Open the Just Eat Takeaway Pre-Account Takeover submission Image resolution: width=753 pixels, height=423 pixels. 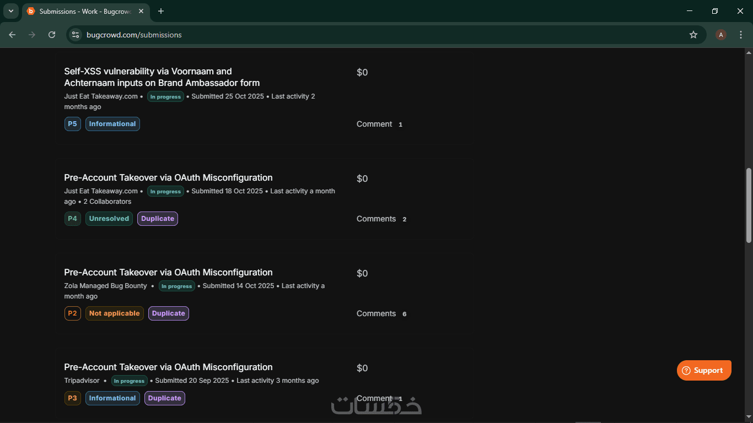tap(168, 177)
